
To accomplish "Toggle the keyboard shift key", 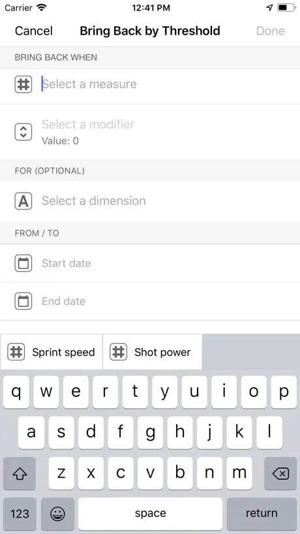I will click(x=20, y=473).
